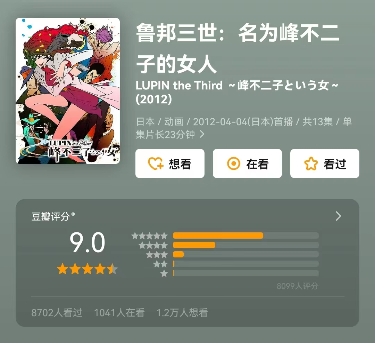
Task: Open the Lupin the Third poster thumbnail
Action: coord(68,91)
